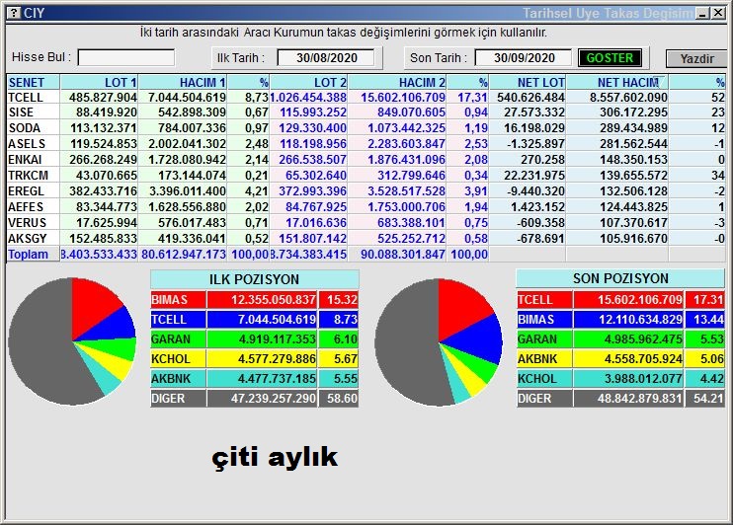Select the SISE row
The height and width of the screenshot is (525, 733).
pyautogui.click(x=366, y=112)
